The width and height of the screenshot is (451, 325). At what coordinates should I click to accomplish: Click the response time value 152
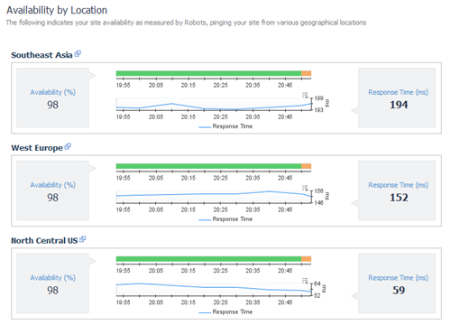tap(399, 198)
